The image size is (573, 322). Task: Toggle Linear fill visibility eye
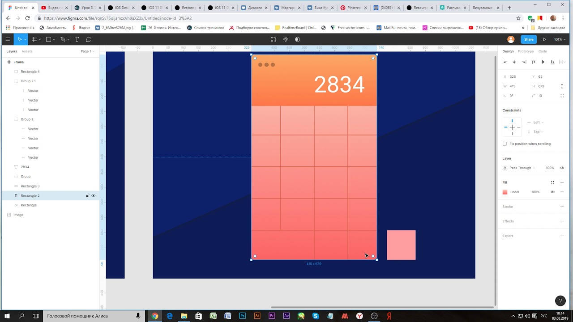click(552, 192)
